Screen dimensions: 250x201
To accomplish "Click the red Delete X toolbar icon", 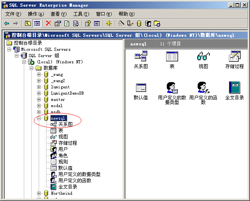I will tap(48, 23).
